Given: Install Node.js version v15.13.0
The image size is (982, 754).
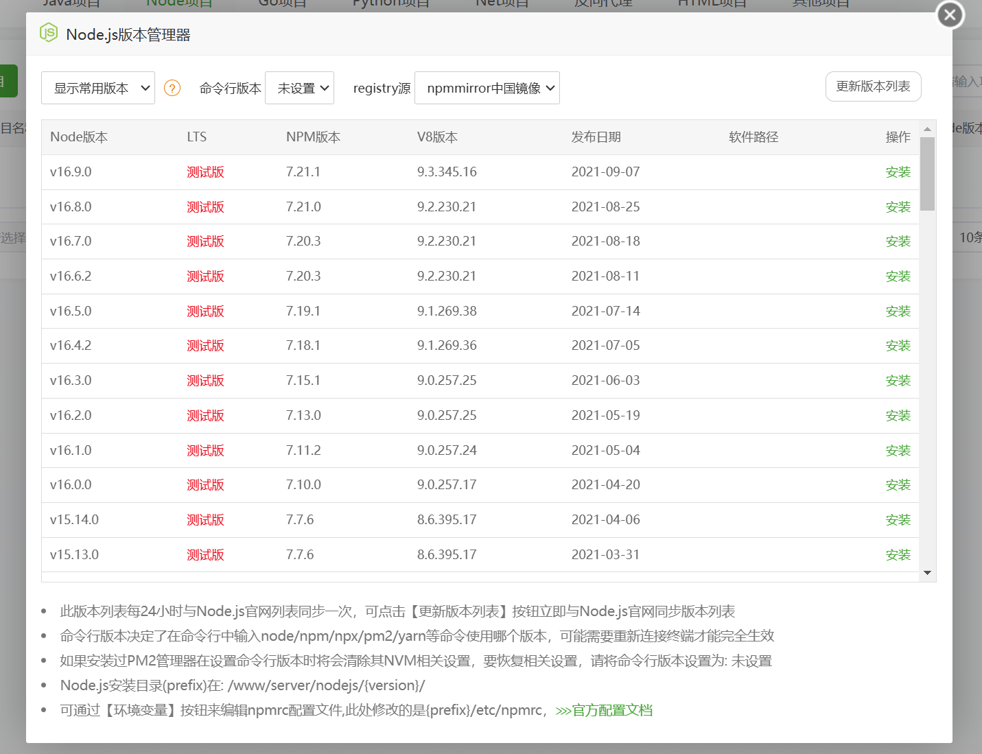Looking at the screenshot, I should click(898, 554).
